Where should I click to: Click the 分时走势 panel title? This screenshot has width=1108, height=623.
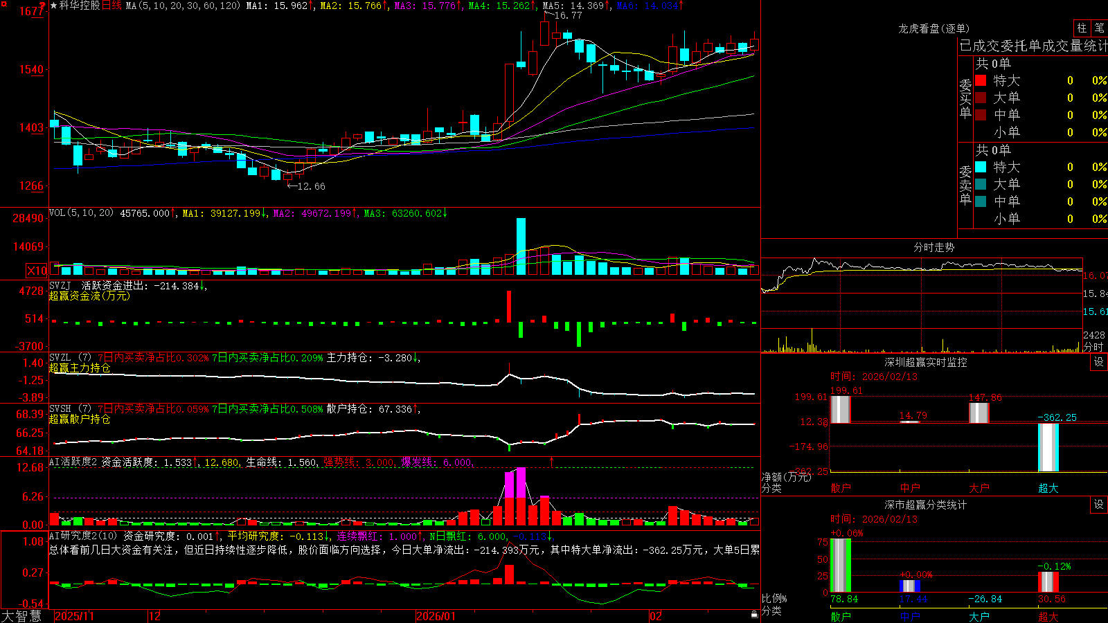click(x=933, y=247)
